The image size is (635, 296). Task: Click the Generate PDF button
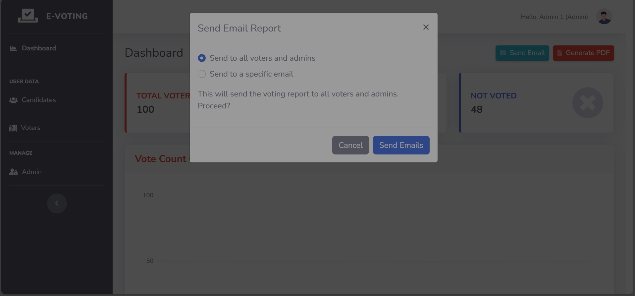click(x=583, y=53)
